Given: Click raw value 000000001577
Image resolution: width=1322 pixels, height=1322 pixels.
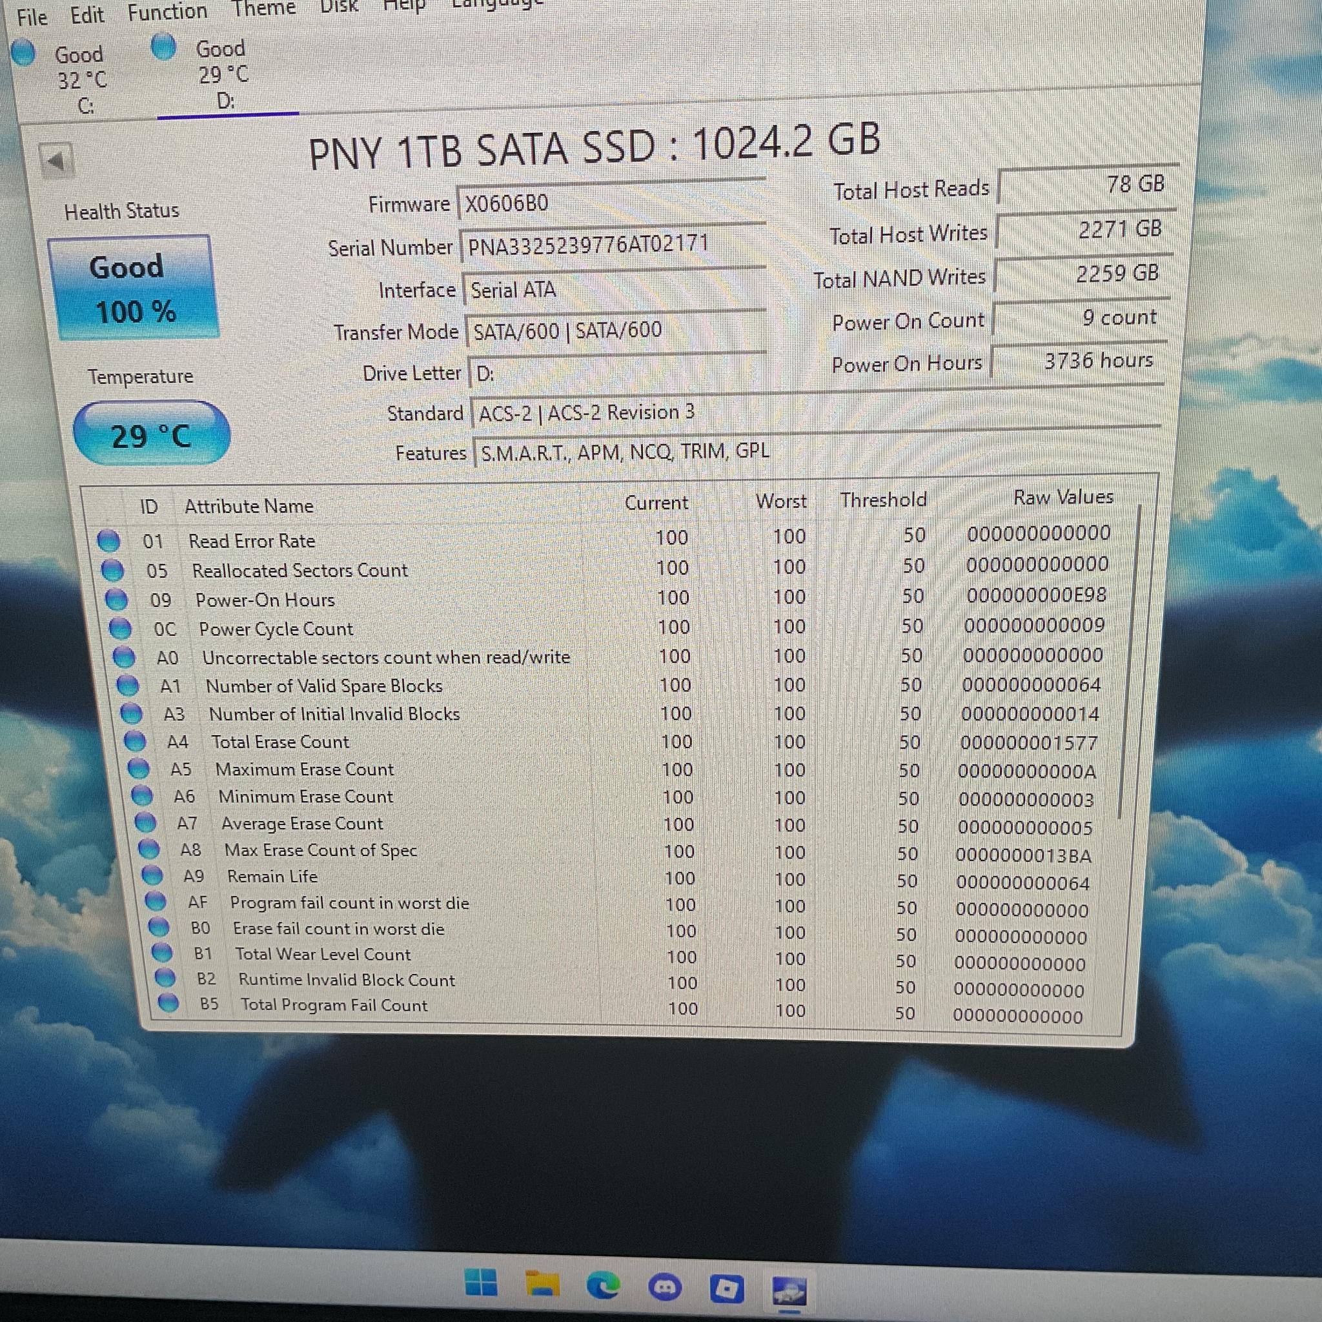Looking at the screenshot, I should point(1029,742).
